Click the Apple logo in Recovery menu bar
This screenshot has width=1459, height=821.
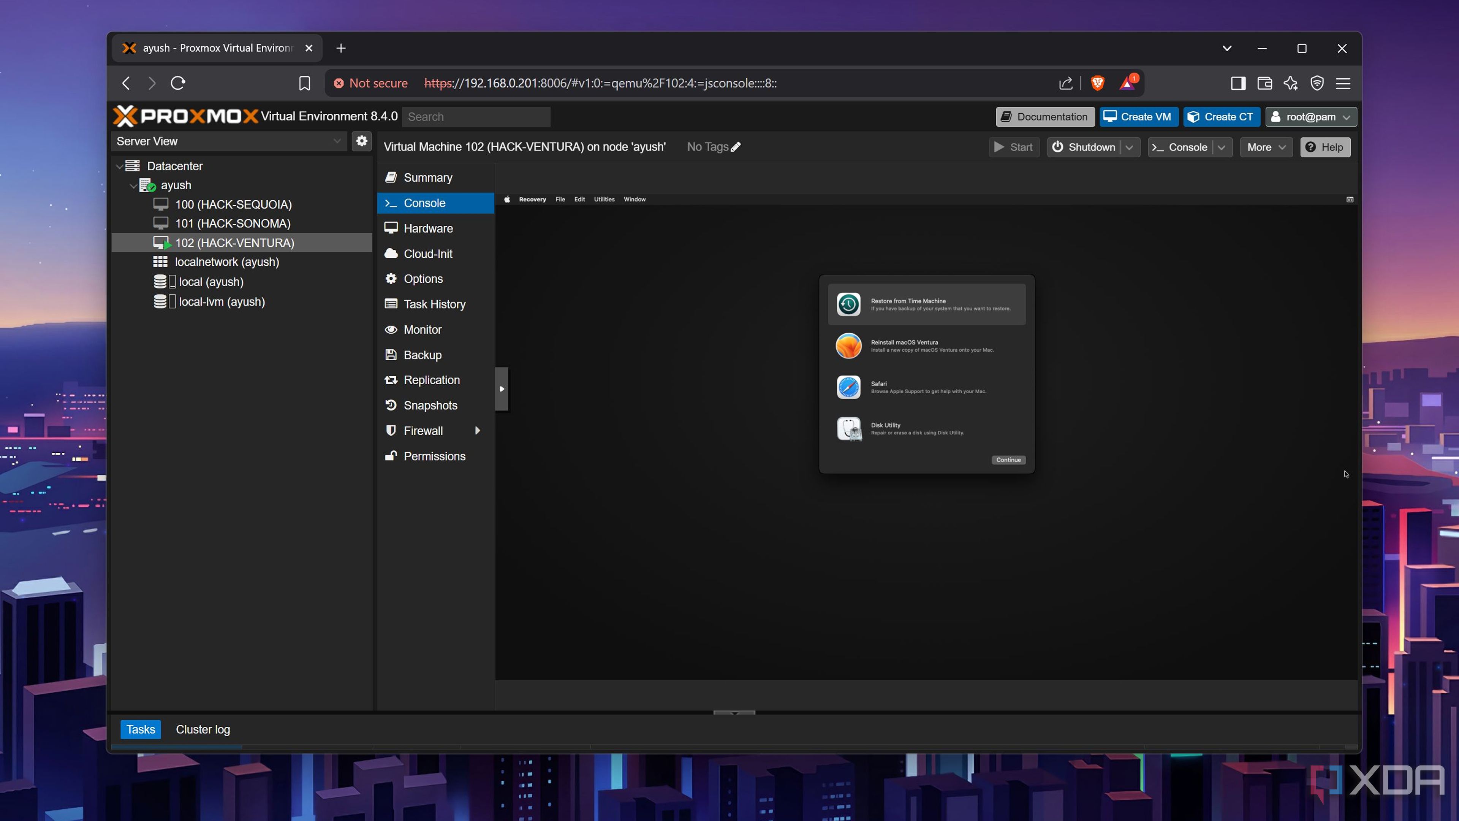[x=507, y=200]
